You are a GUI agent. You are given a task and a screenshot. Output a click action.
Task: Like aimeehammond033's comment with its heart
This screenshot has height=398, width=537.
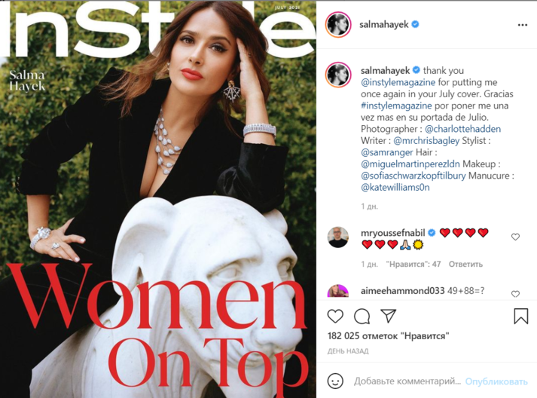click(515, 294)
